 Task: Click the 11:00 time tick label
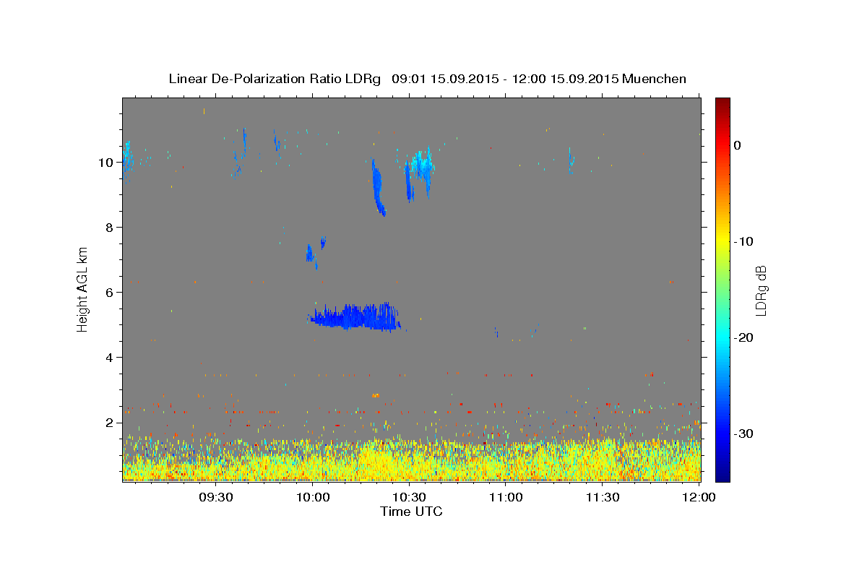(x=506, y=497)
